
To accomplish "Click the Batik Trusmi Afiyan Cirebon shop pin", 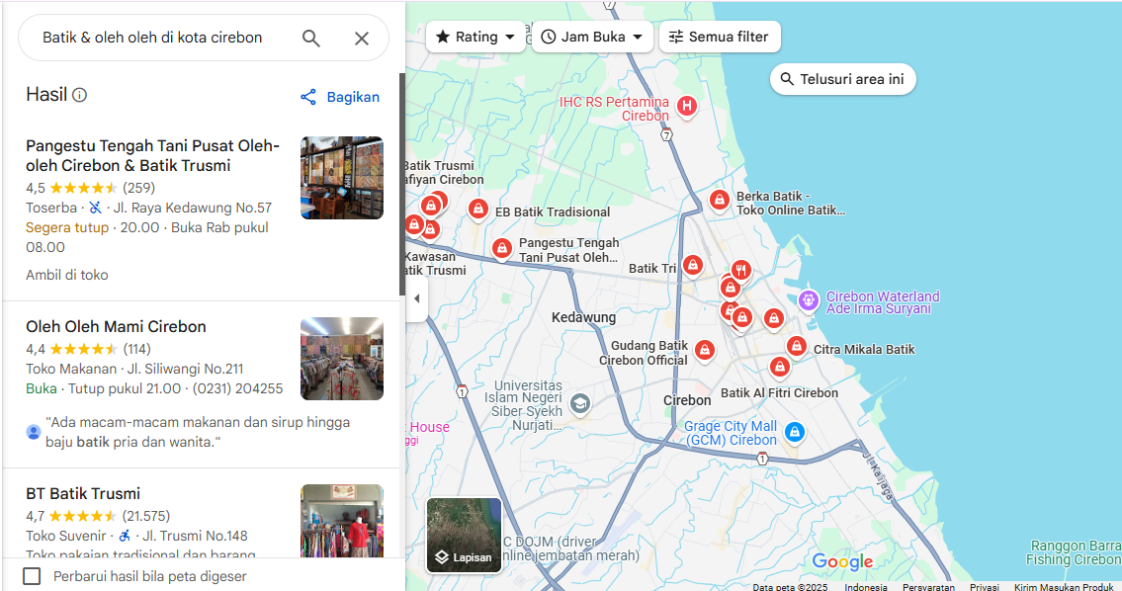I will 431,208.
